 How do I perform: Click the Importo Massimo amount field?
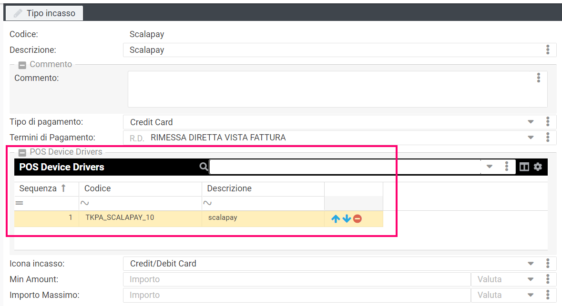296,295
